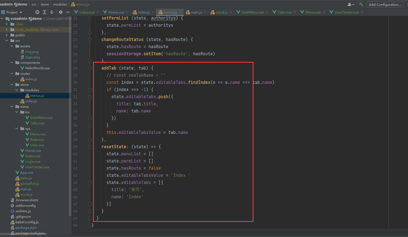Image resolution: width=408 pixels, height=237 pixels.
Task: Toggle code fold marker at line 24
Action: pos(90,40)
